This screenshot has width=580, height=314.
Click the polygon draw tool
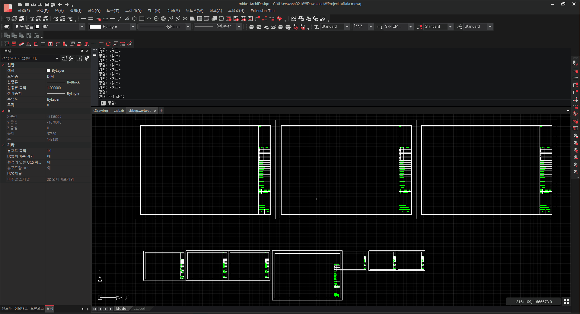(x=135, y=19)
